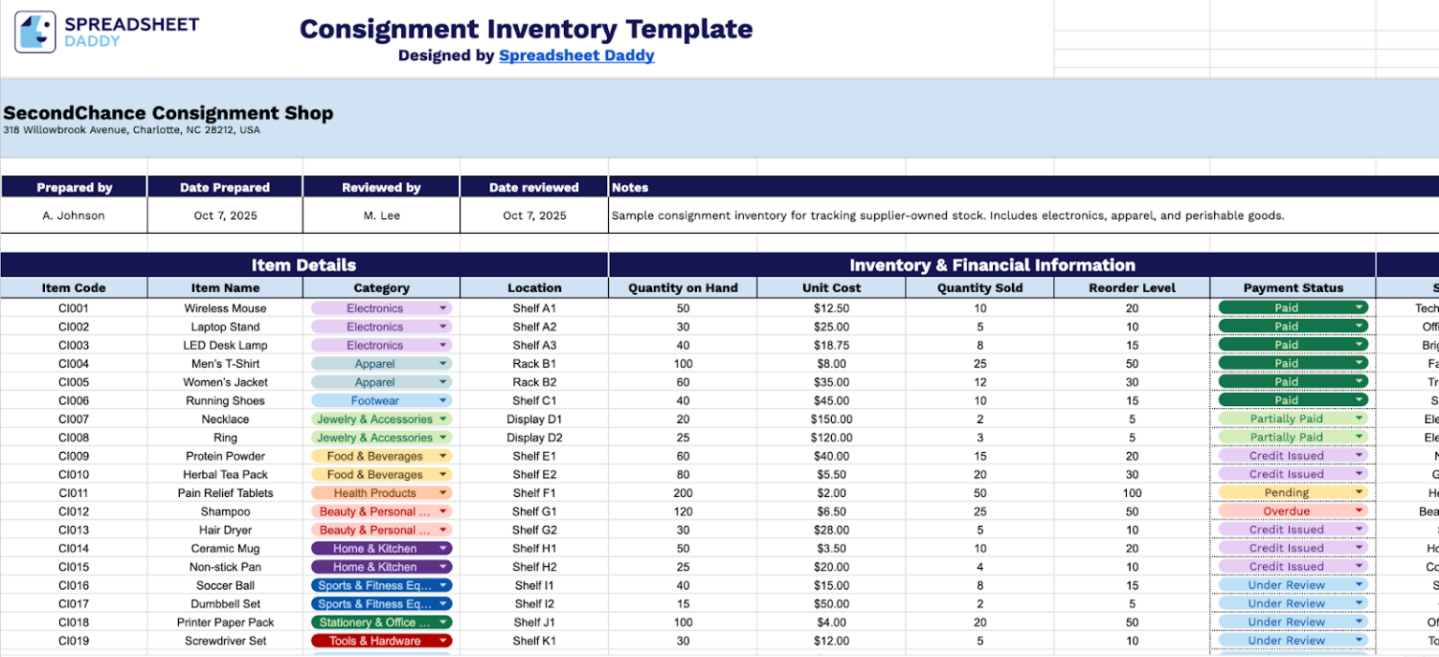Select the Unit Cost cell showing $150.00
This screenshot has height=657, width=1439.
[x=832, y=418]
